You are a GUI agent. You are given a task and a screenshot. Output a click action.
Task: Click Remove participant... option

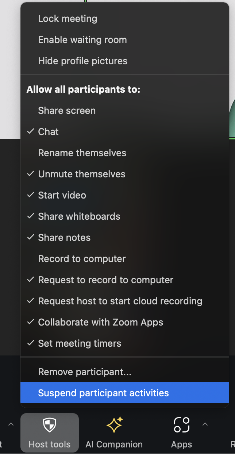(85, 372)
